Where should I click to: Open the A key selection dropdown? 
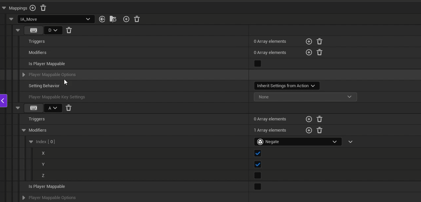tap(53, 108)
